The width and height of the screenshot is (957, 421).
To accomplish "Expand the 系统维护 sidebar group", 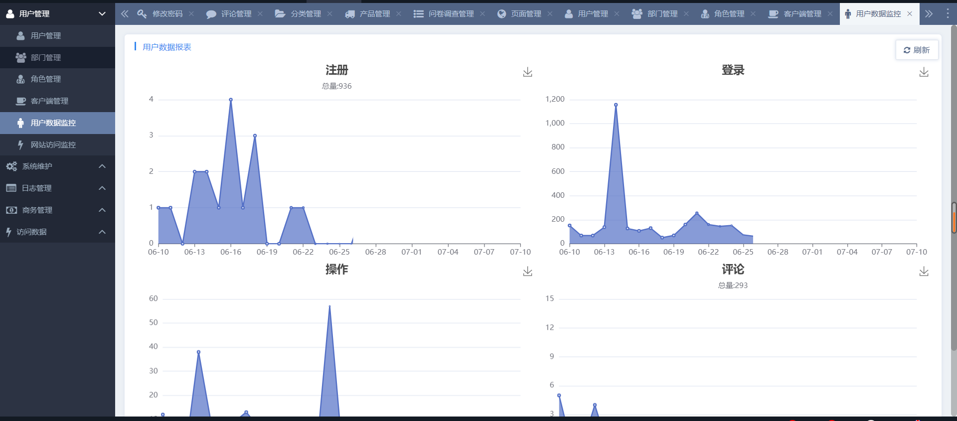I will click(57, 166).
